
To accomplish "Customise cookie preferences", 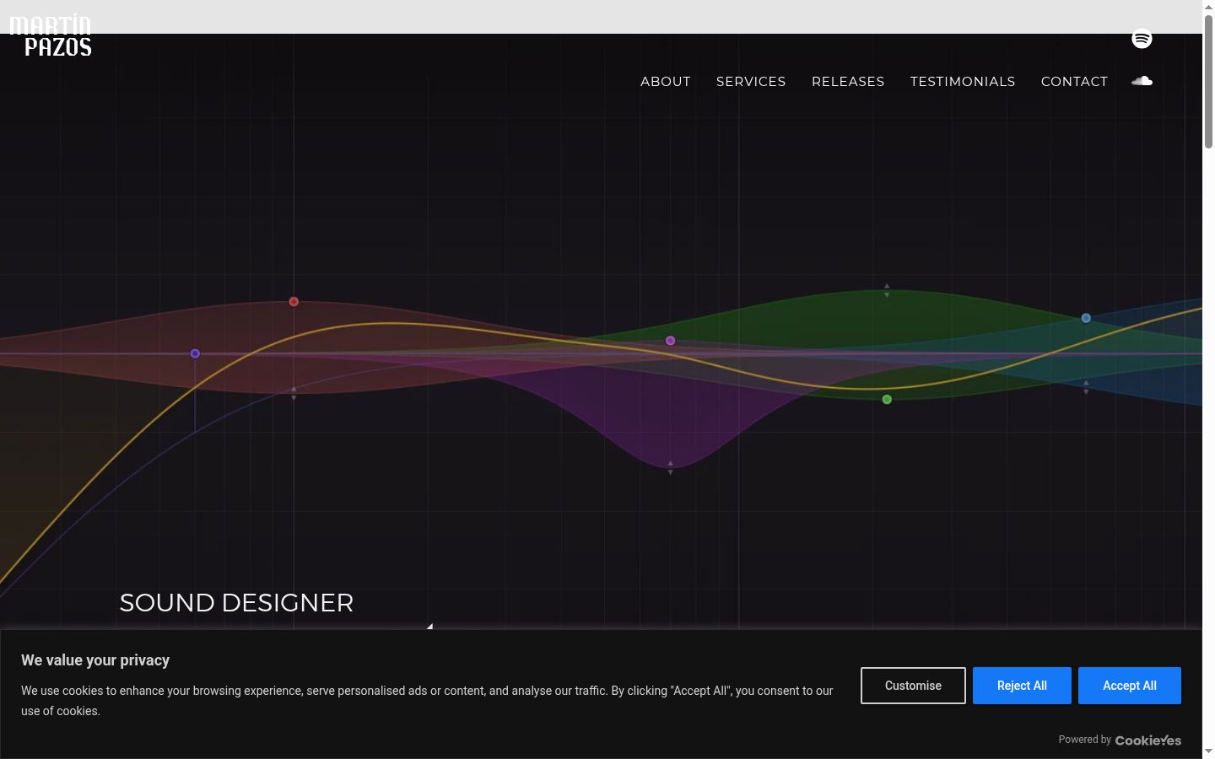I will [x=913, y=686].
